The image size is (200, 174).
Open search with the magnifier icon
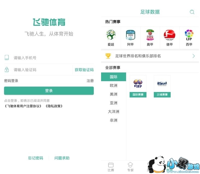pyautogui.click(x=192, y=12)
